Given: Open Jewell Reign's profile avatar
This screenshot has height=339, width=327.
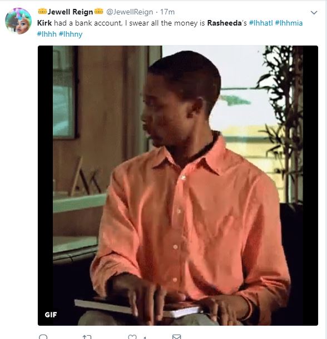Looking at the screenshot, I should pos(18,21).
